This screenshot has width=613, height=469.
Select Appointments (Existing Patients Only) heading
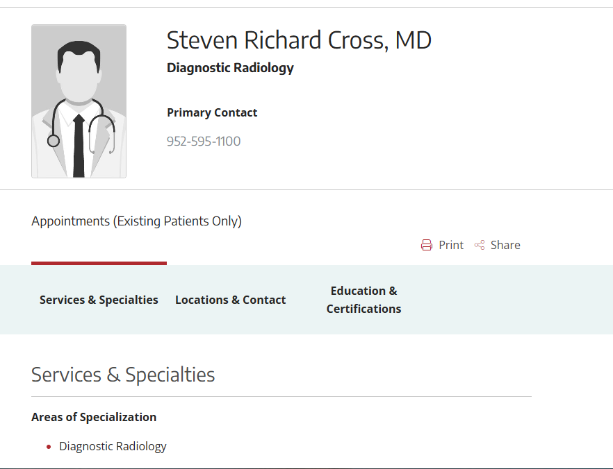point(136,221)
